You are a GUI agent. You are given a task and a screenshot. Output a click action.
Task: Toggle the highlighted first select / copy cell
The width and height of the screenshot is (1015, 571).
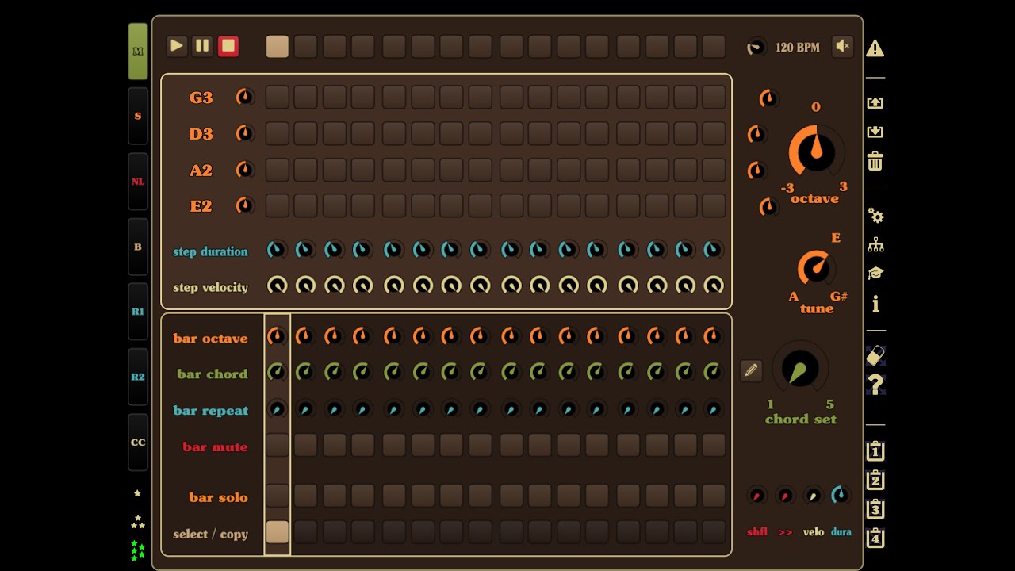tap(278, 531)
